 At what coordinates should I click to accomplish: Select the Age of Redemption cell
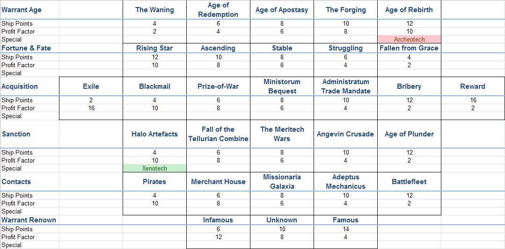(x=218, y=10)
